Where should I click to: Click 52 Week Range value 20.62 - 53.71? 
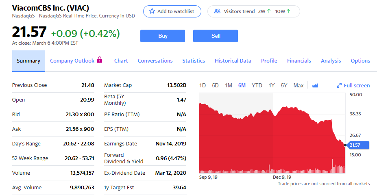click(79, 158)
